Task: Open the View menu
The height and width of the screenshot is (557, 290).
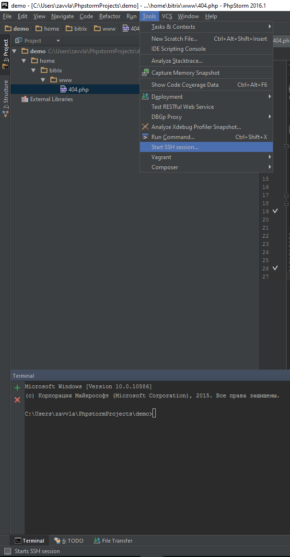Action: pos(39,16)
